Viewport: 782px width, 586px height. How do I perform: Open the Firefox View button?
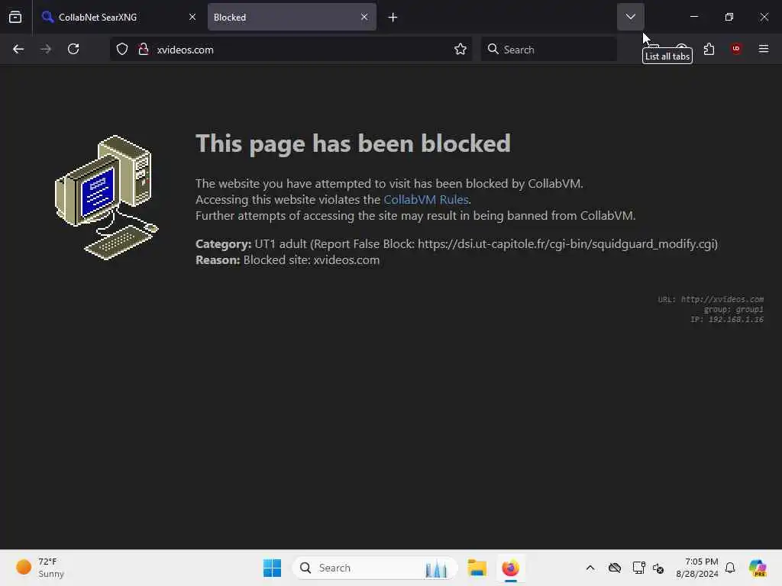click(x=15, y=17)
